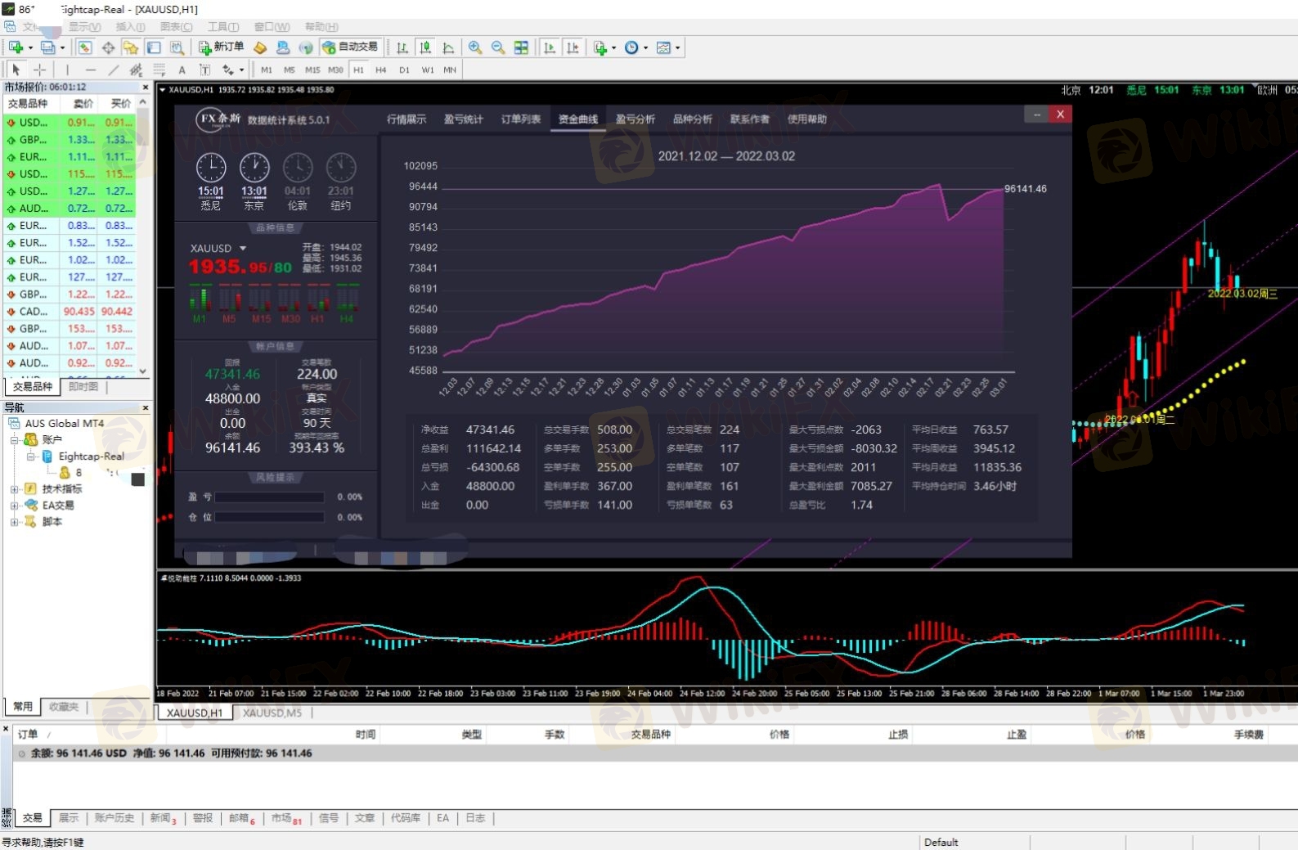Open the XAUUSD symbol dropdown arrow

[x=243, y=248]
